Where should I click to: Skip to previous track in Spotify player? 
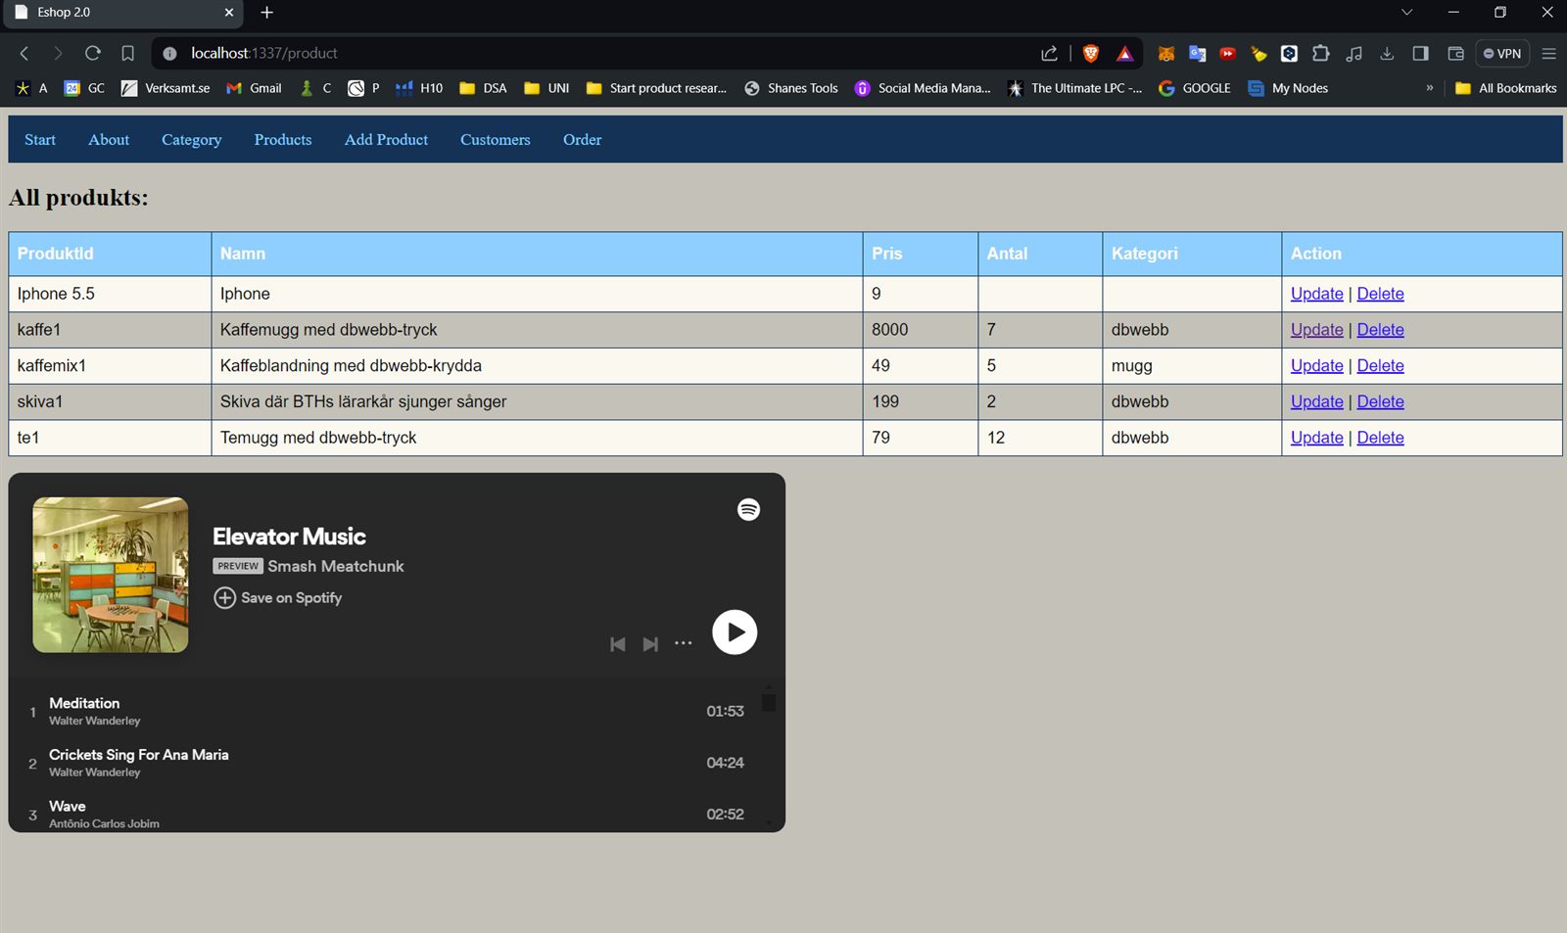click(617, 643)
